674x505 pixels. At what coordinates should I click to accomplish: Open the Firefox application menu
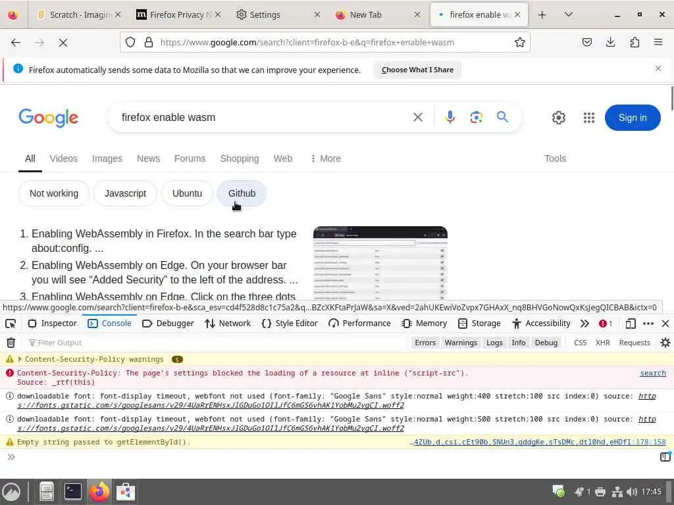(658, 42)
